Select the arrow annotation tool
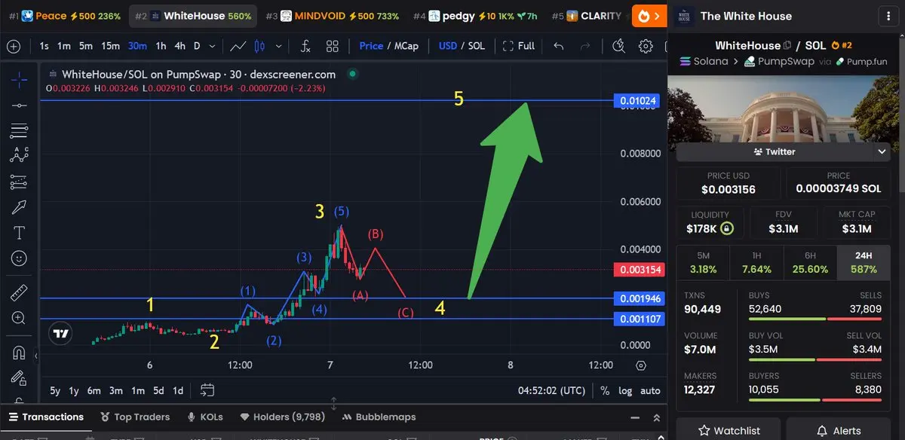Image resolution: width=905 pixels, height=440 pixels. (x=20, y=206)
